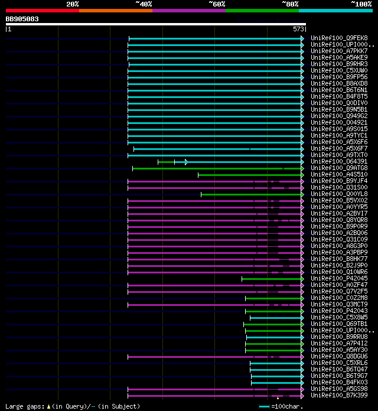Viewport: 378px width, 411px height.
Task: Click hit label UniRef100_A0YYR5
Action: [339, 207]
